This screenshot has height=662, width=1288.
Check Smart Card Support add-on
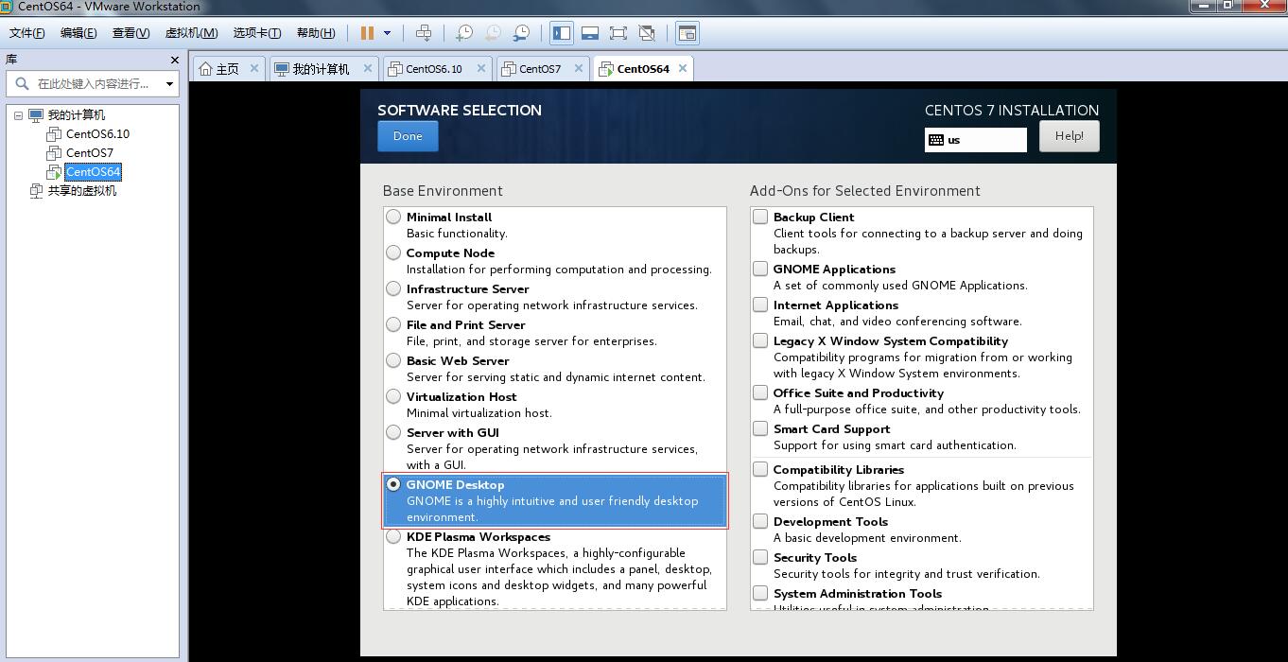[760, 428]
